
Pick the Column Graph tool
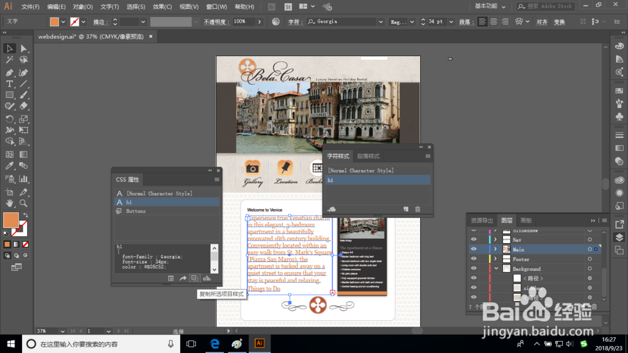coord(24,179)
